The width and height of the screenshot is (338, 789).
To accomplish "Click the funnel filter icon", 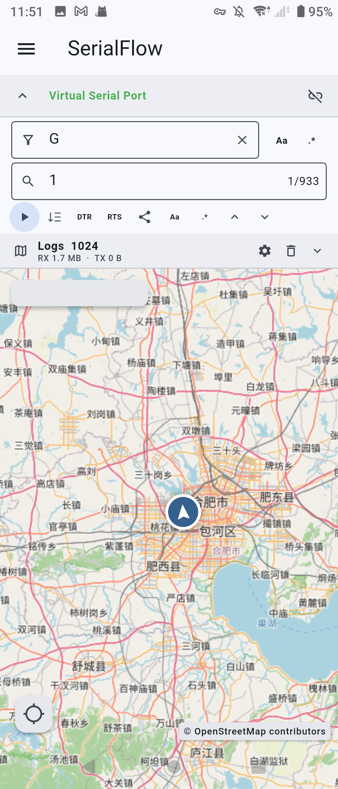I will 28,140.
